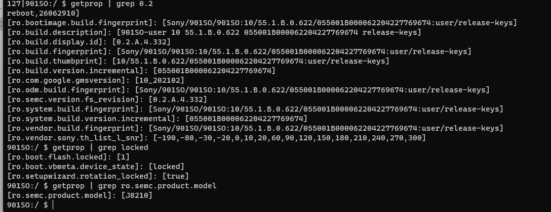This screenshot has height=212, width=551.
Task: Click the 'reboot,26062910]' output line
Action: pos(43,13)
